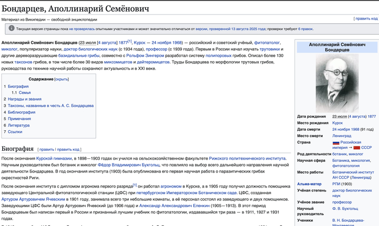Edit Биография section via править link
379x226 pixels.
(x=47, y=149)
